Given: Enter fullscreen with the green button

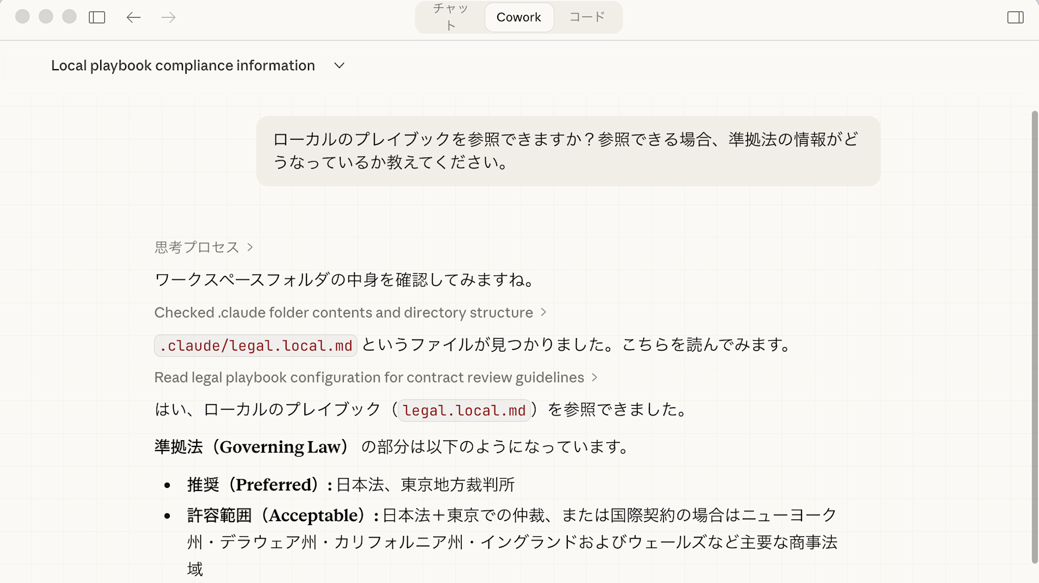Looking at the screenshot, I should [68, 17].
